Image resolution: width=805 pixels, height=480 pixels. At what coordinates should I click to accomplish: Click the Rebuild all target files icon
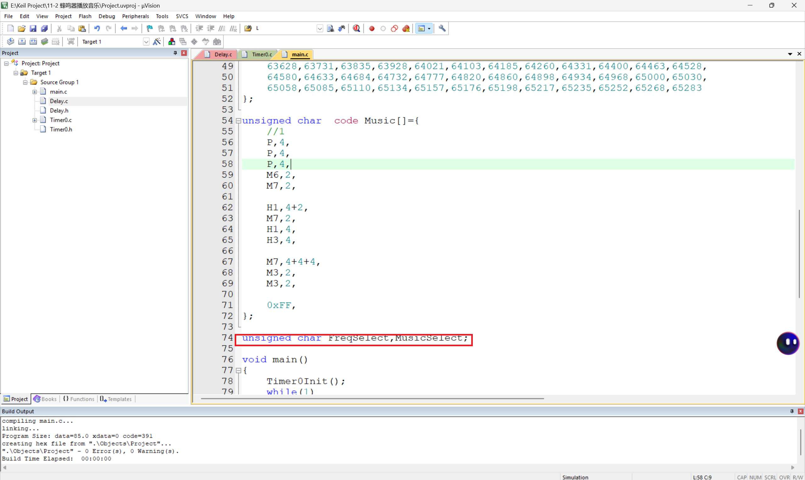[x=33, y=42]
